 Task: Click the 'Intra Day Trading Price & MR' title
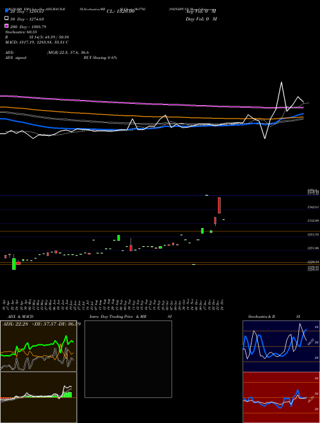pyautogui.click(x=118, y=317)
